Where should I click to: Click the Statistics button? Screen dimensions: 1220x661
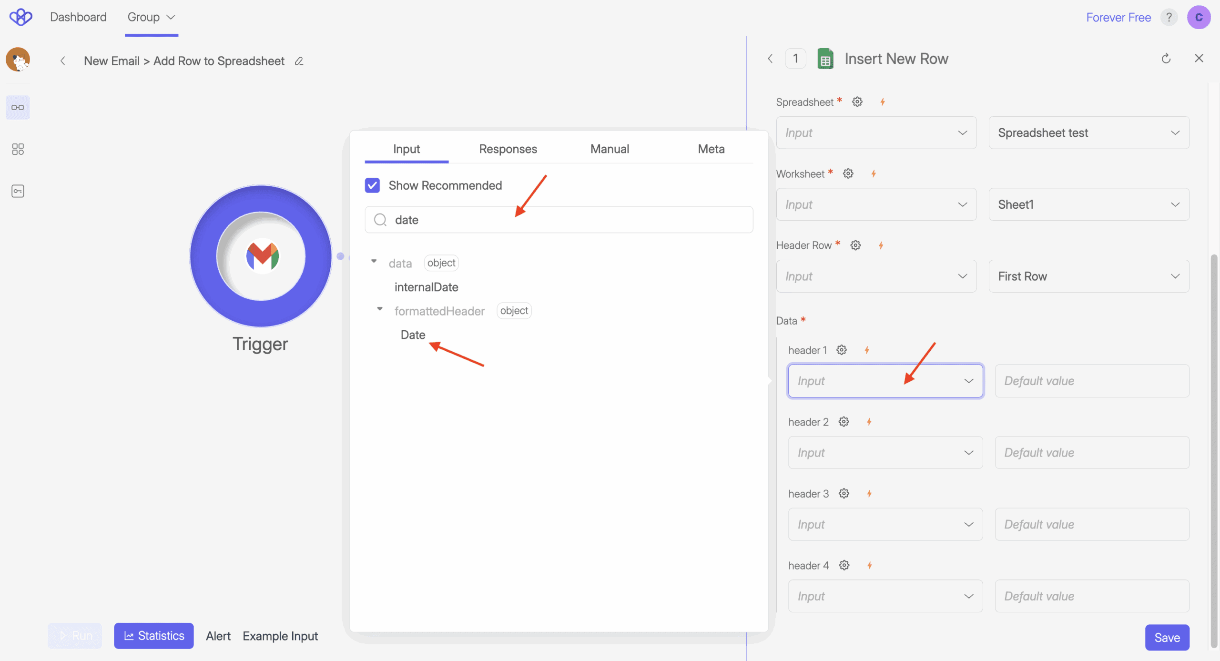point(153,636)
